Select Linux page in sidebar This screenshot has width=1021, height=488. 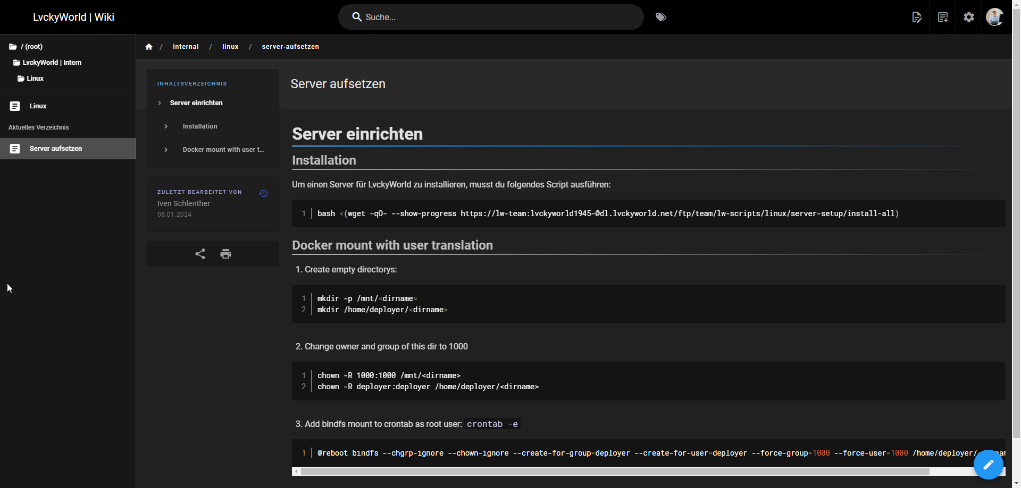[38, 106]
